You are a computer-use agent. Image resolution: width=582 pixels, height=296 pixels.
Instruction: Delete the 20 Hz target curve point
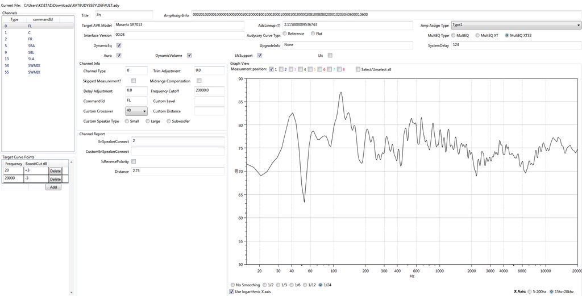55,171
